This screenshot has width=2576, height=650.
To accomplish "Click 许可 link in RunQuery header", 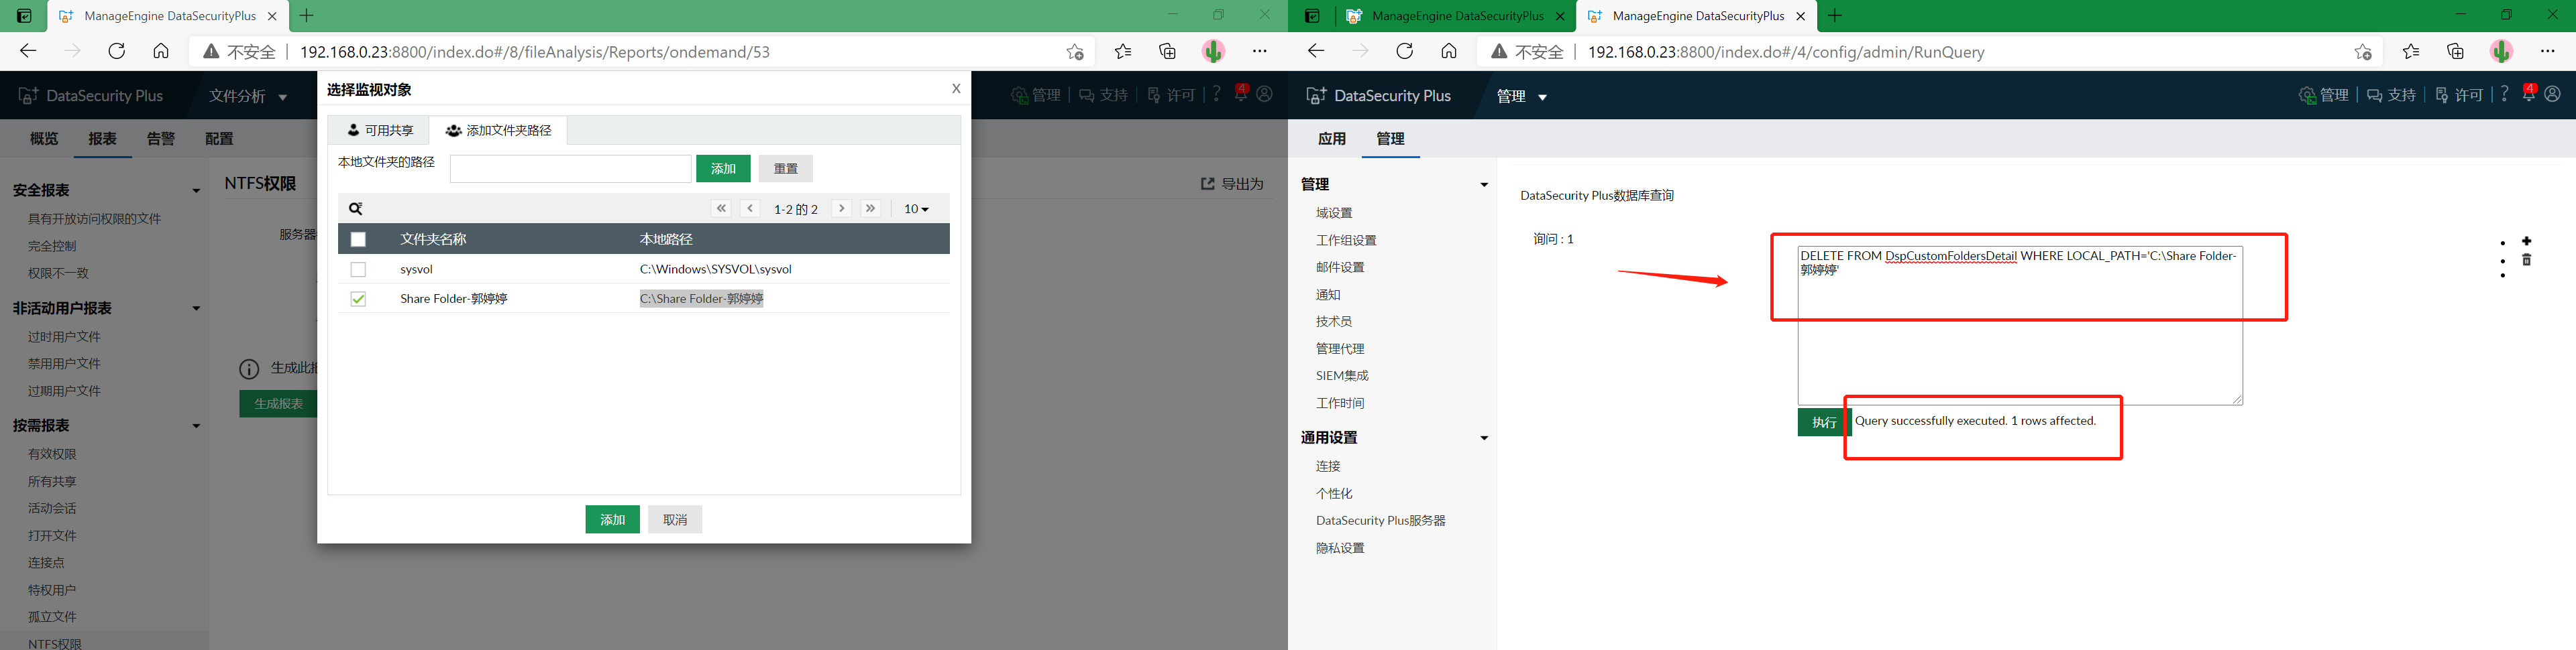I will pos(2459,95).
